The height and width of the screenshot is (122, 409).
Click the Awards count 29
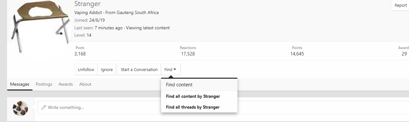pyautogui.click(x=404, y=54)
